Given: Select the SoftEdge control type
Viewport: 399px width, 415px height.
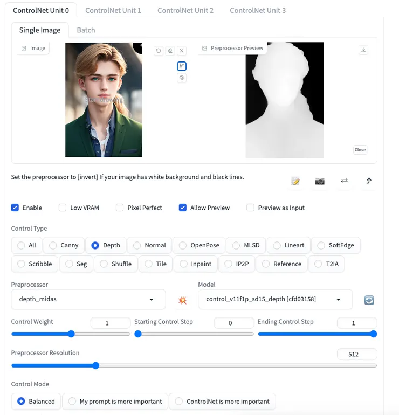Looking at the screenshot, I should tap(336, 245).
